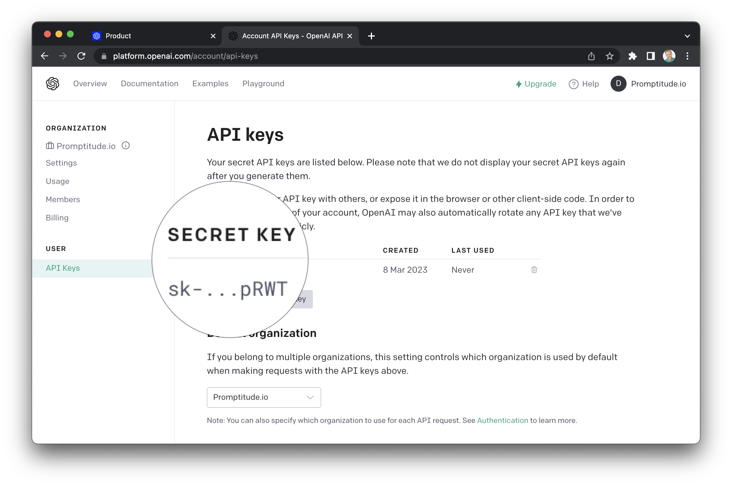The width and height of the screenshot is (732, 486).
Task: Click the OpenAI logo icon
Action: [53, 84]
